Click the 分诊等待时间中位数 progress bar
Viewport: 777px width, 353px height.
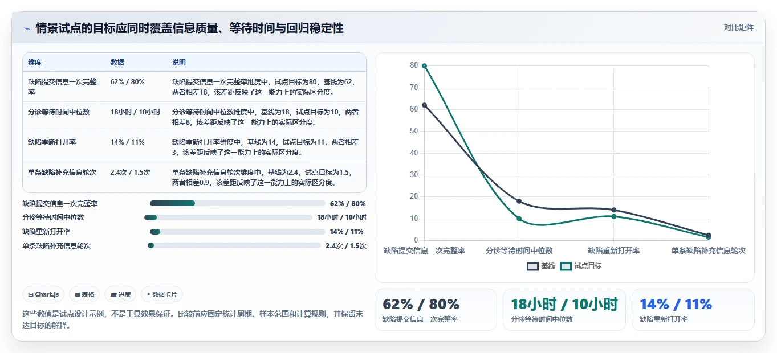(x=229, y=217)
